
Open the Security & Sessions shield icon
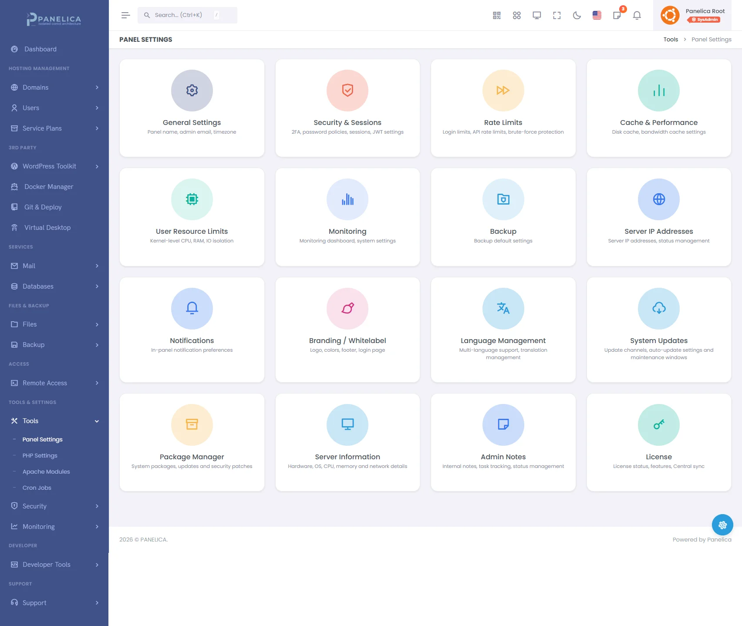pyautogui.click(x=347, y=91)
